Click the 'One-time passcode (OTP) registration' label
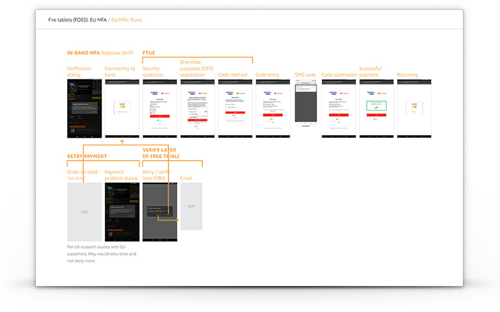Screen dimensions: 500x312 click(197, 68)
